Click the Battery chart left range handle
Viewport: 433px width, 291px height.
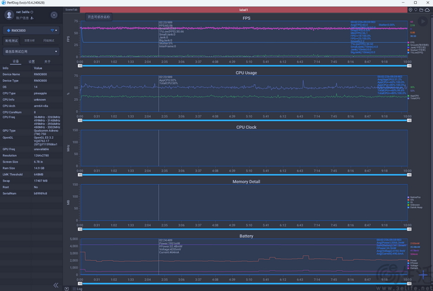pyautogui.click(x=80, y=284)
